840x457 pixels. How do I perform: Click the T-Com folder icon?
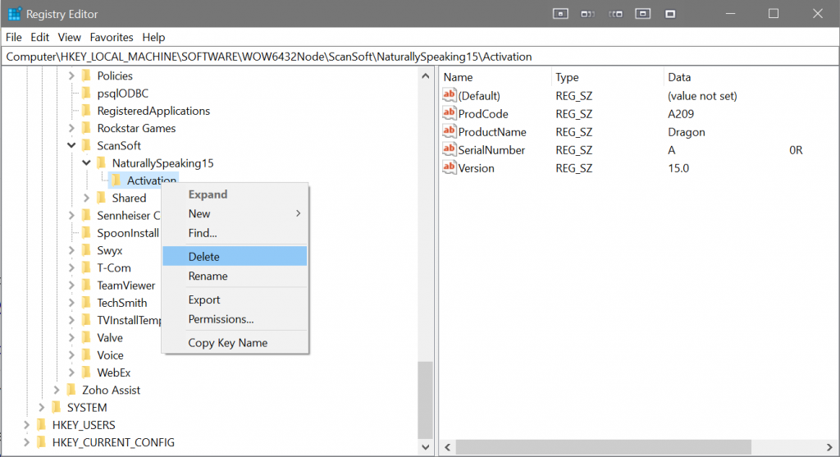86,267
